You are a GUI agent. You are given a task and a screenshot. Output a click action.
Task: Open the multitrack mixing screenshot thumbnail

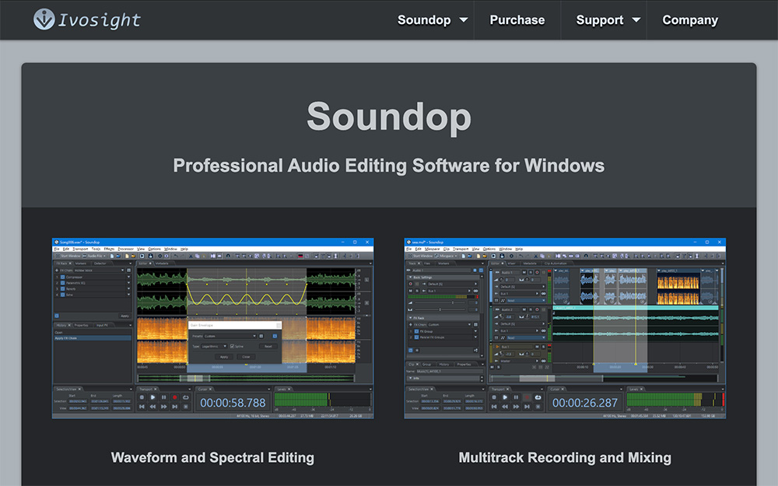point(565,328)
